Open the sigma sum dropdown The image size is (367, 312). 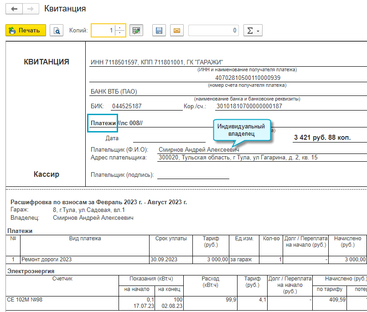pyautogui.click(x=253, y=30)
